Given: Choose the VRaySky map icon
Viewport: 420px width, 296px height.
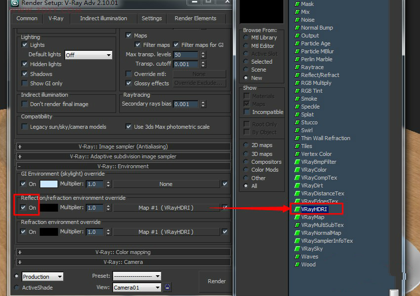Looking at the screenshot, I should [297, 249].
